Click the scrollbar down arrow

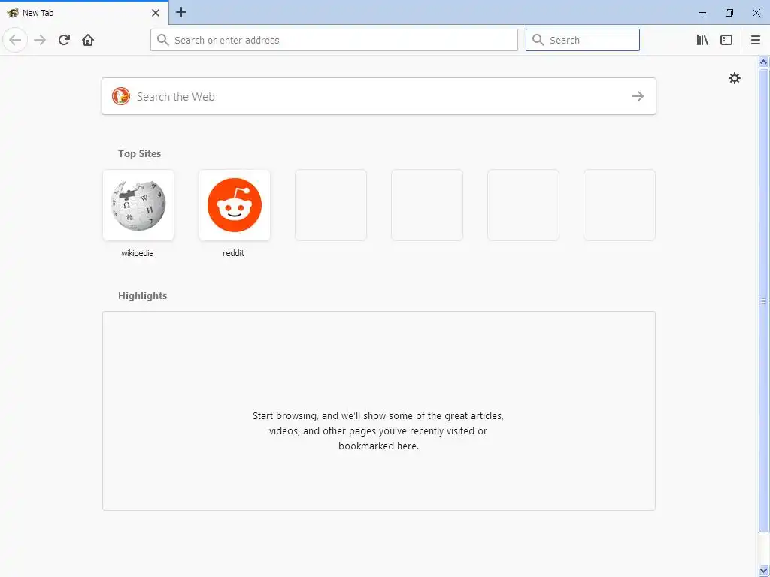[x=764, y=571]
